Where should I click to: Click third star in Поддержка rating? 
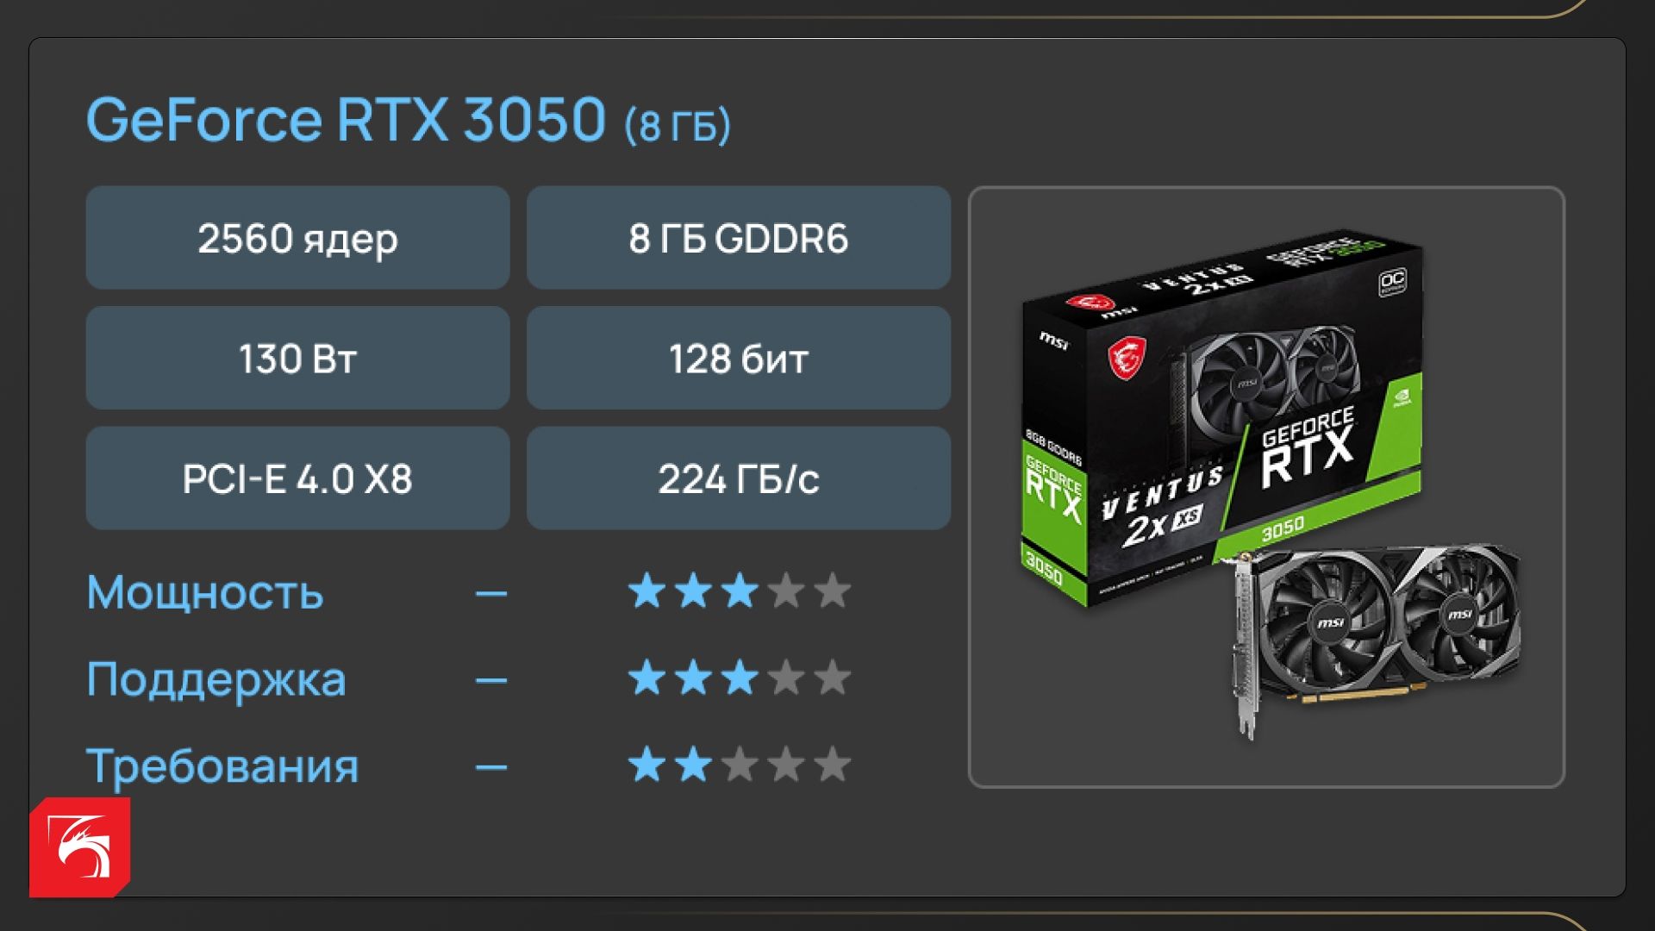tap(740, 678)
